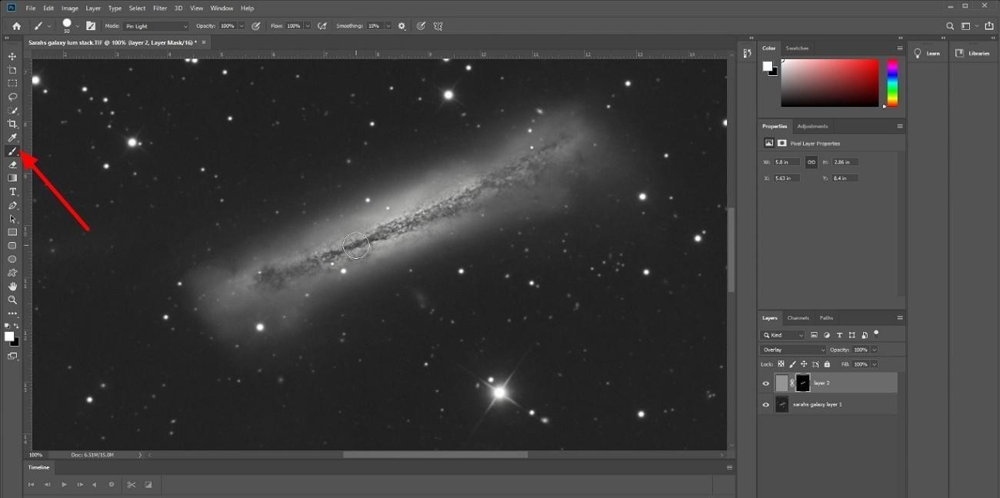This screenshot has height=498, width=1000.
Task: Select the Pen tool
Action: pyautogui.click(x=12, y=205)
